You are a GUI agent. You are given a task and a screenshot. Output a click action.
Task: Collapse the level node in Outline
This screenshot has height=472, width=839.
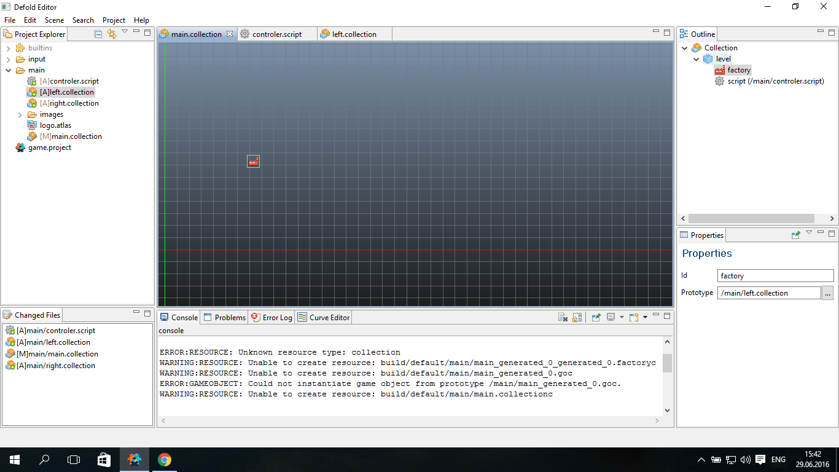[697, 59]
